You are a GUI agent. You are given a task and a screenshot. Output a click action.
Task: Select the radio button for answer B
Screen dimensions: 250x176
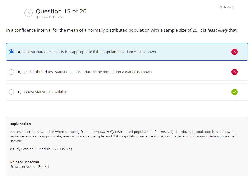[x=11, y=72]
